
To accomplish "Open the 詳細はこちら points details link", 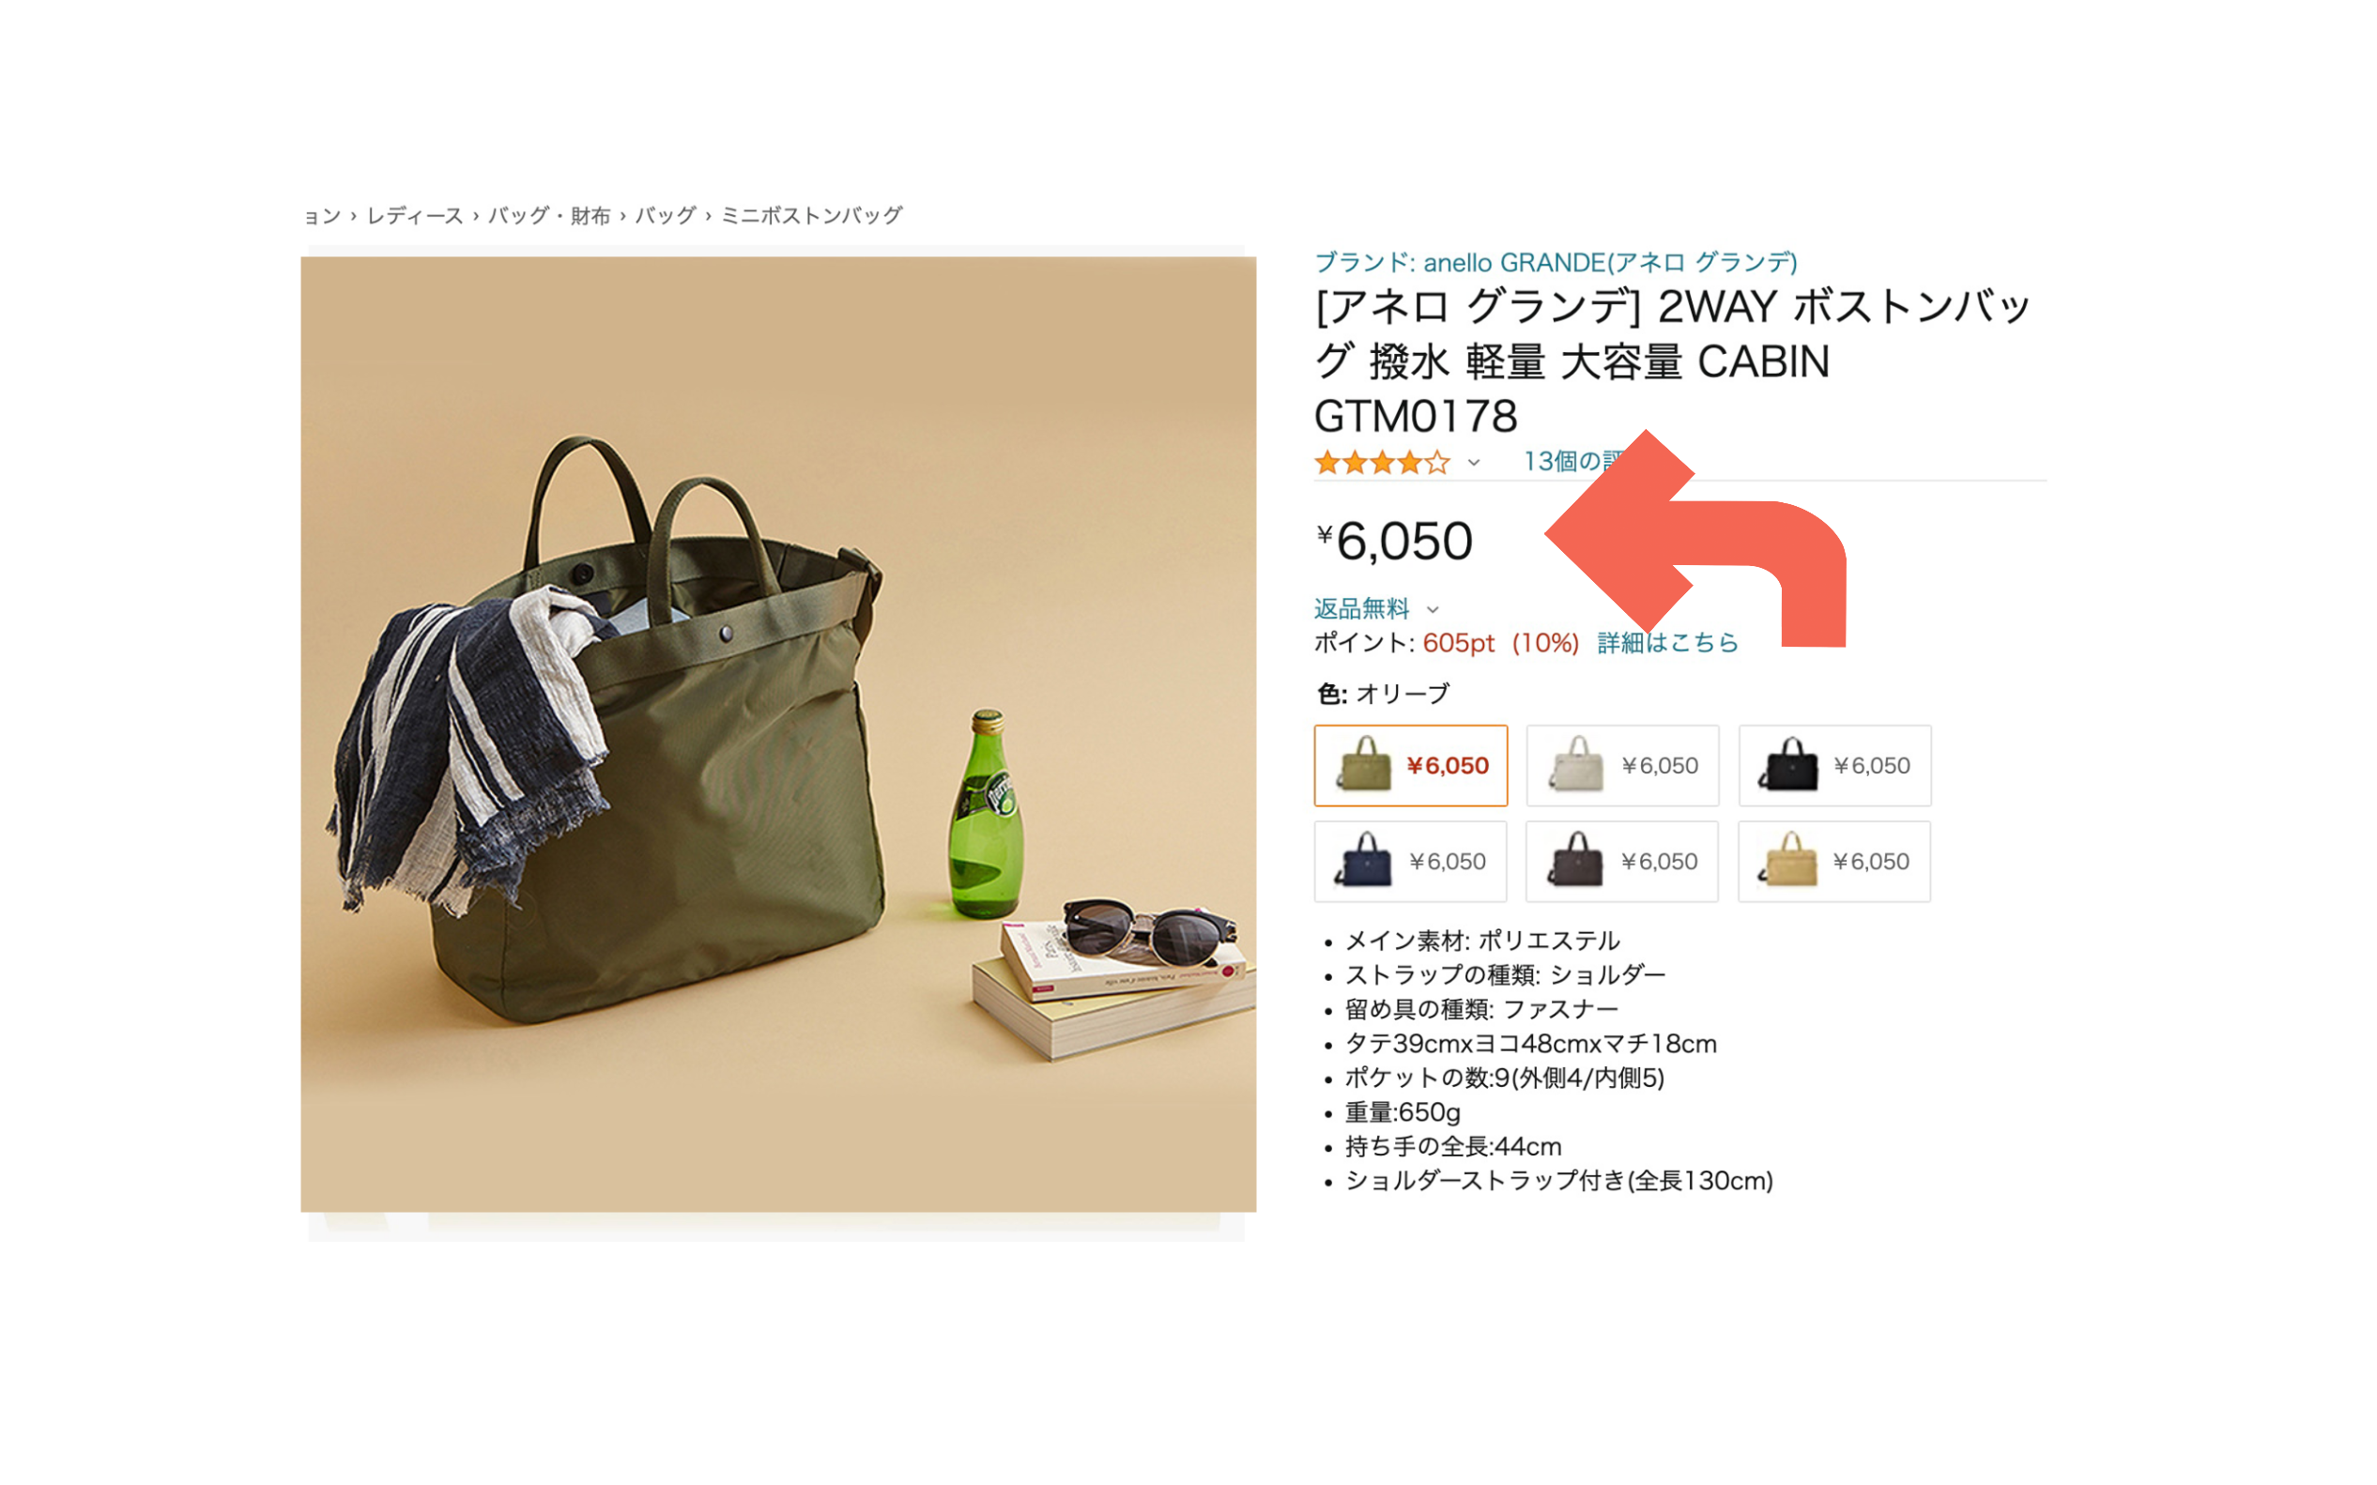I will coord(1668,642).
